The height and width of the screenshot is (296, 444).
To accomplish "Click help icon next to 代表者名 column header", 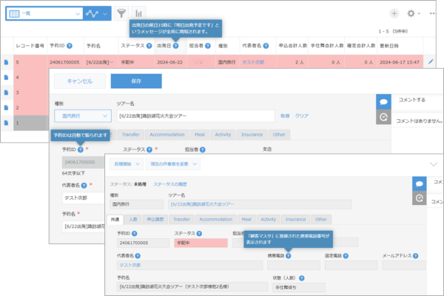I will click(266, 46).
